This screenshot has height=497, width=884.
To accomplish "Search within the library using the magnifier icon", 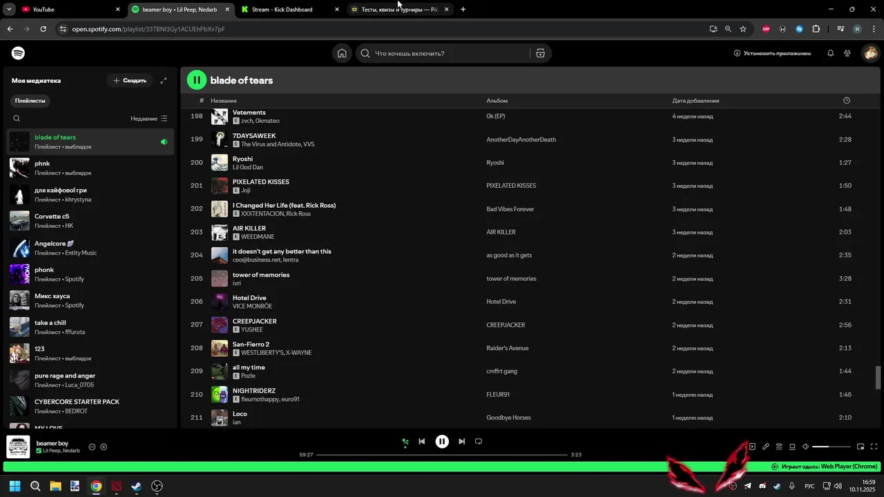I will [17, 119].
